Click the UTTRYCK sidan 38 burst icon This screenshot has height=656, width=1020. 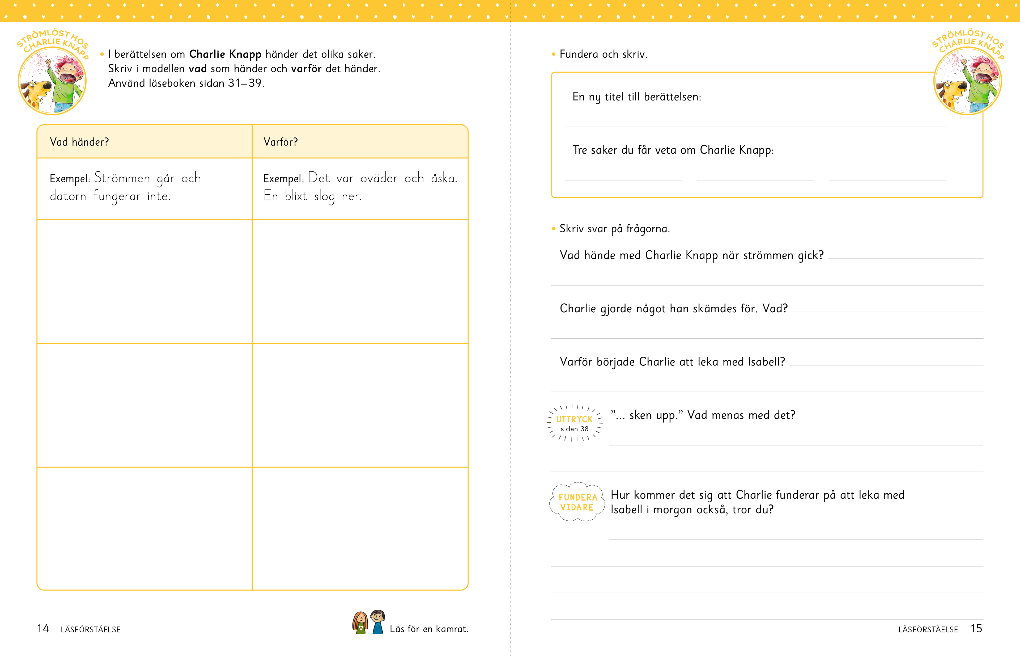[x=575, y=423]
